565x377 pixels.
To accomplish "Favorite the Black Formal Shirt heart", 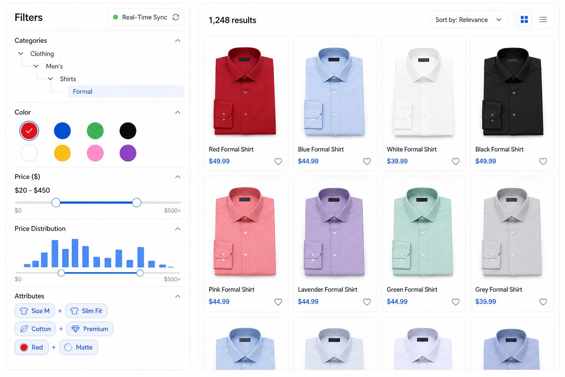I will tap(543, 161).
